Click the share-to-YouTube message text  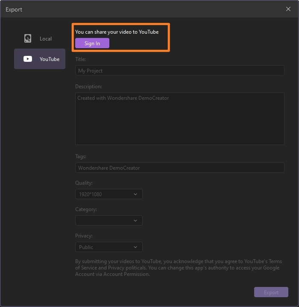(117, 32)
